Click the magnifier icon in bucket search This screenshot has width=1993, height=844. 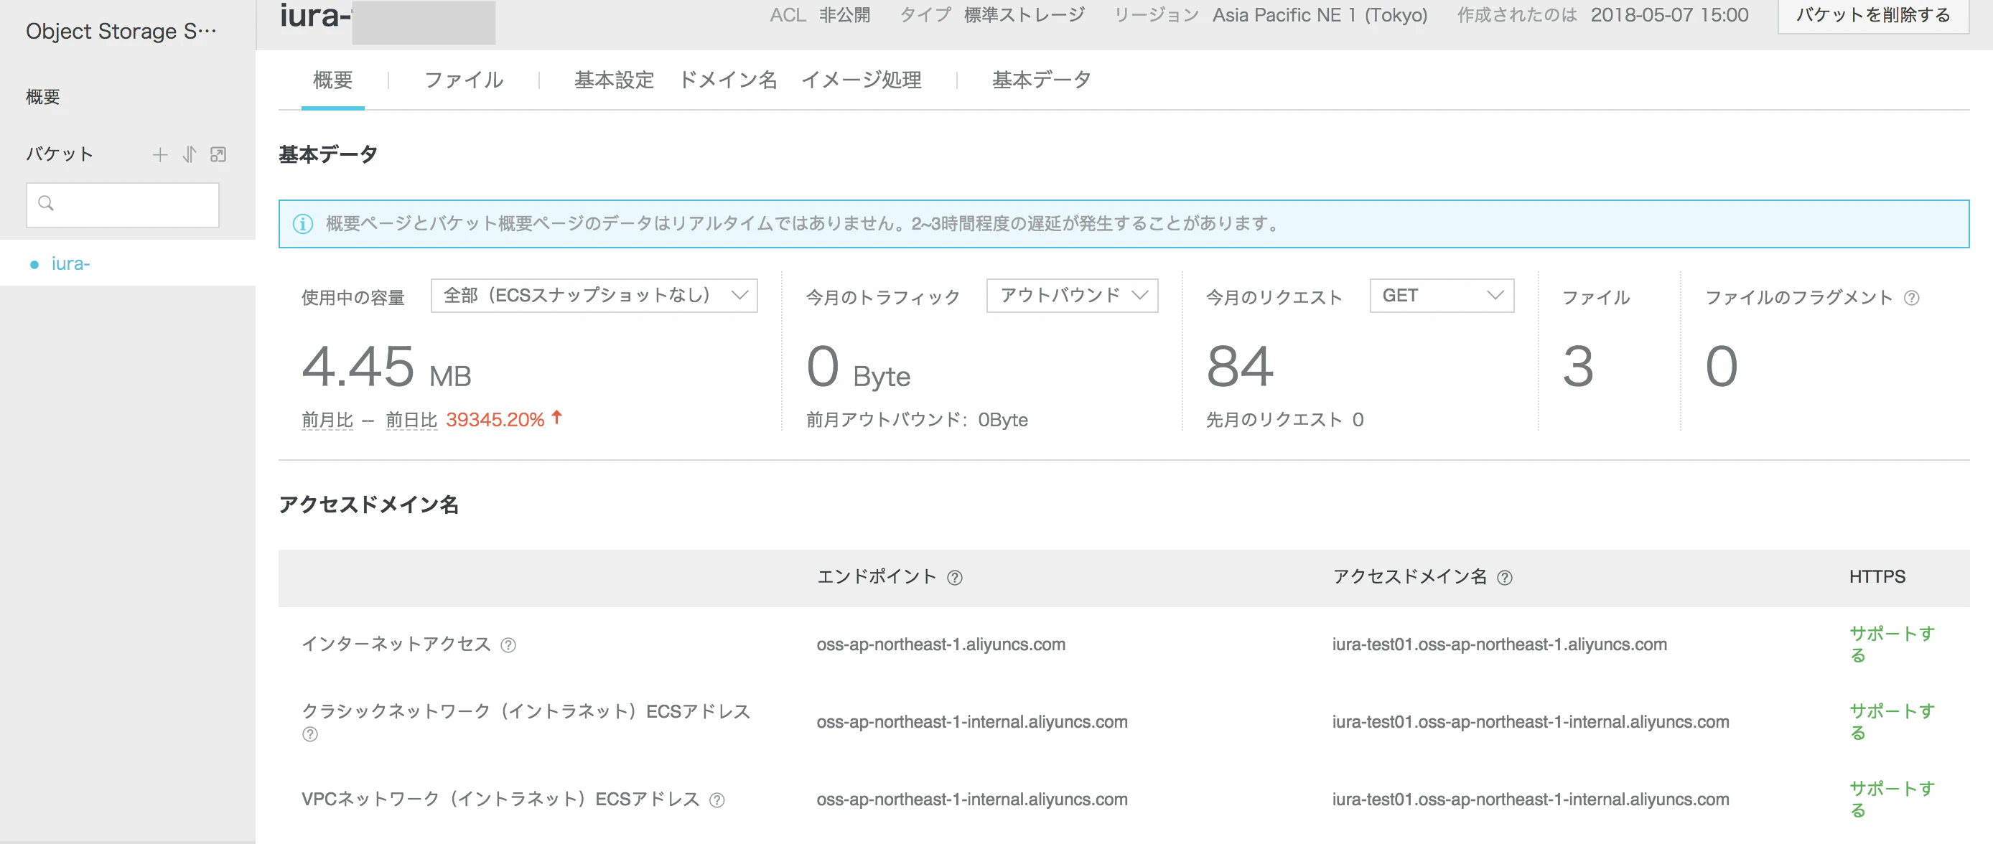[47, 203]
